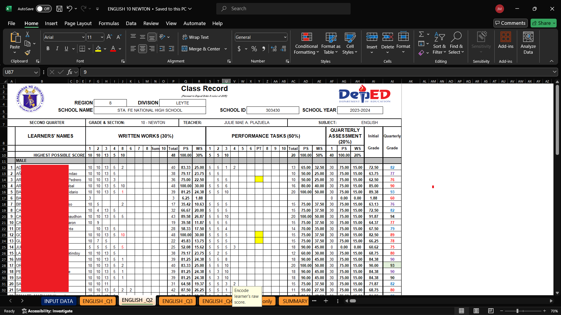Click the Borders icon
561x315 pixels.
82,49
